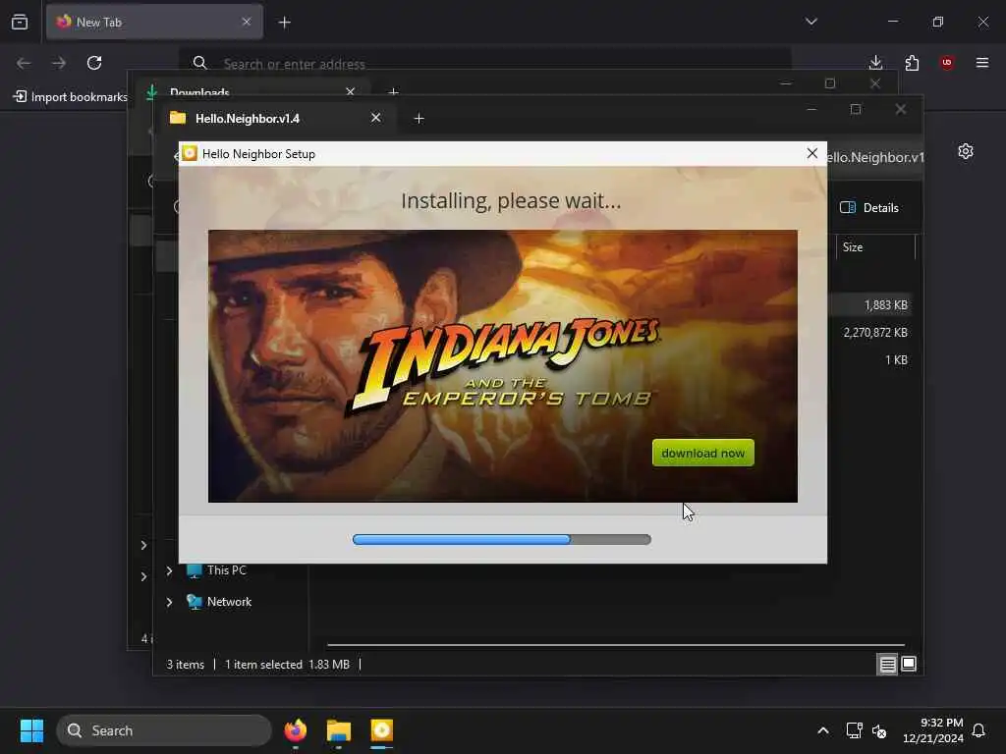Select the Firefox New Tab tab
1006x754 pixels.
click(154, 22)
